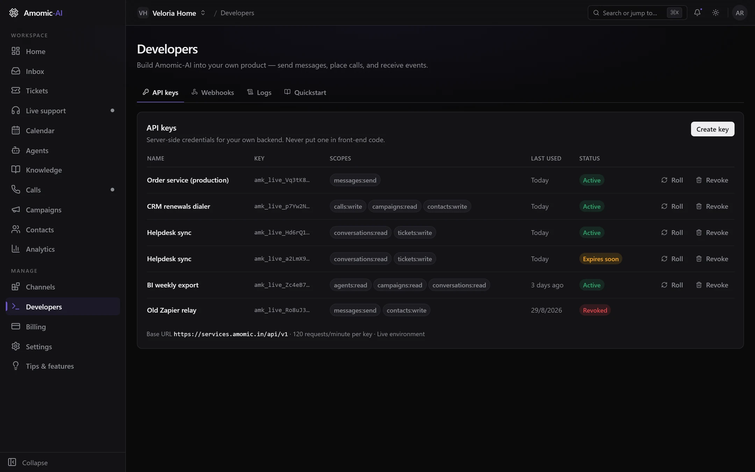Click the Revoked status badge
This screenshot has height=472, width=755.
click(x=595, y=310)
